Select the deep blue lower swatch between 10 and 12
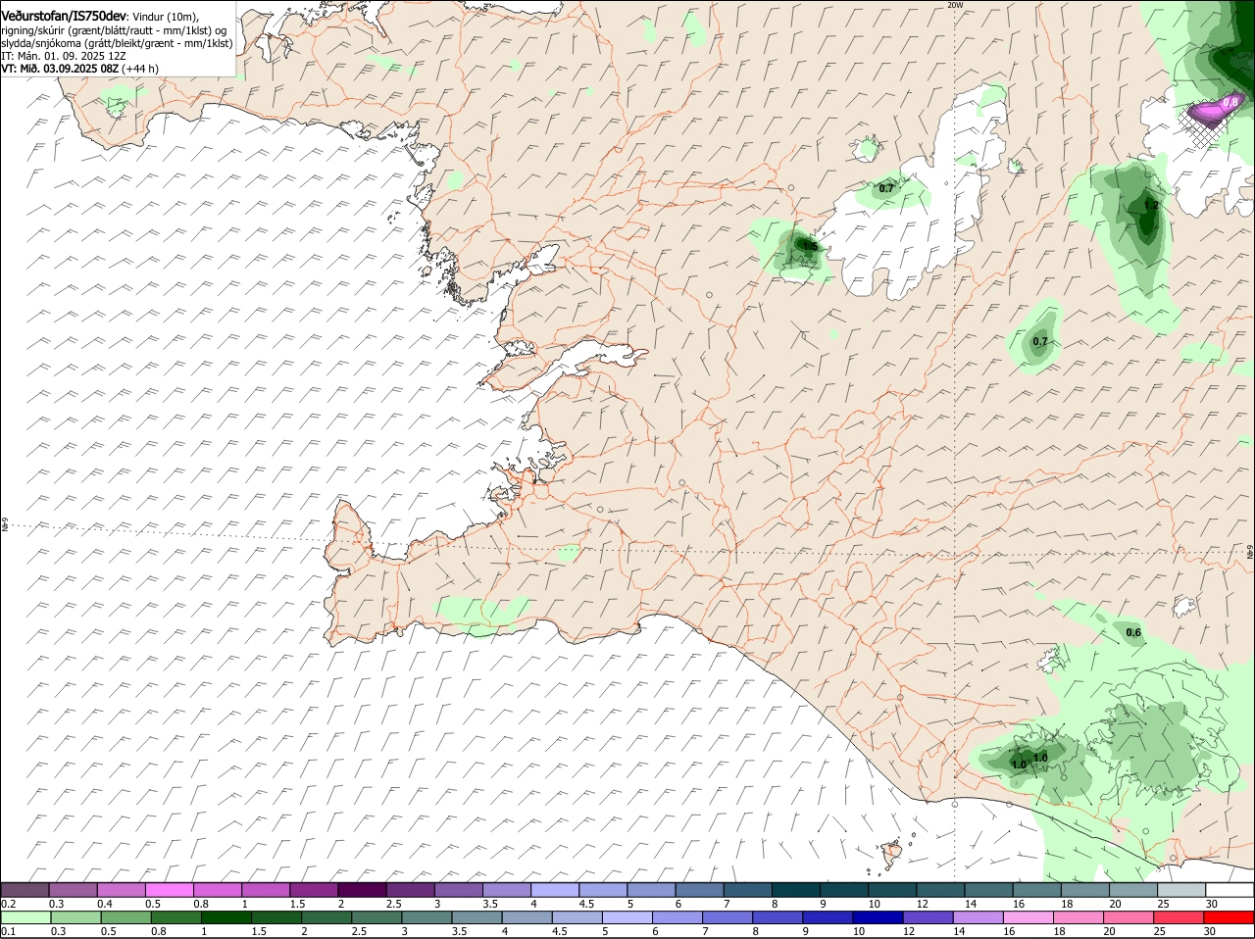 point(877,917)
